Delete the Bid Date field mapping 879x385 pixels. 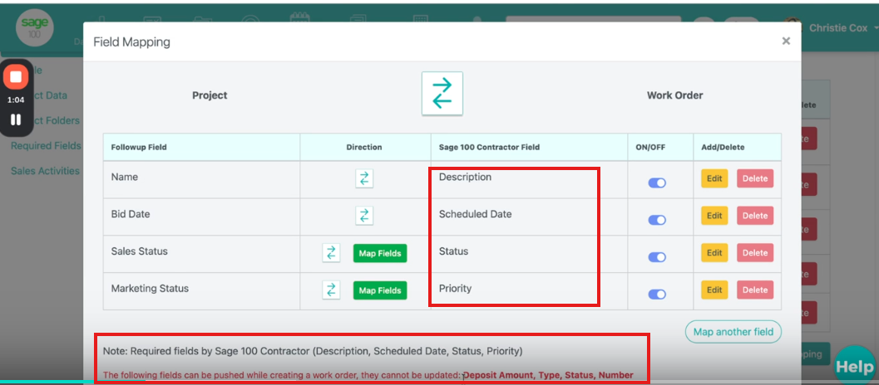coord(755,216)
